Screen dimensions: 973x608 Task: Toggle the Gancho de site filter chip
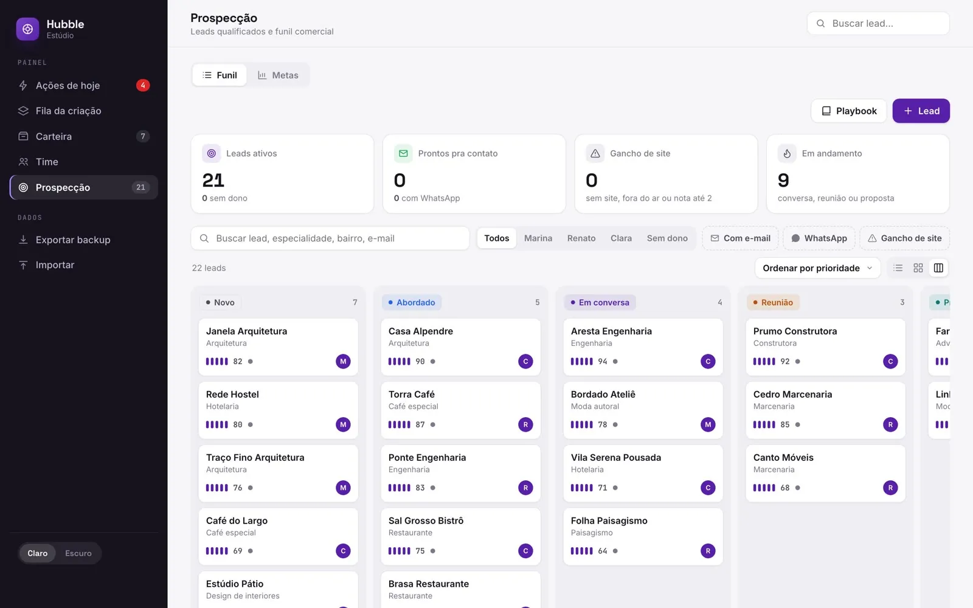[904, 238]
